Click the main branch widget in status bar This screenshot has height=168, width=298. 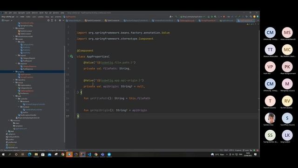[x=246, y=150]
